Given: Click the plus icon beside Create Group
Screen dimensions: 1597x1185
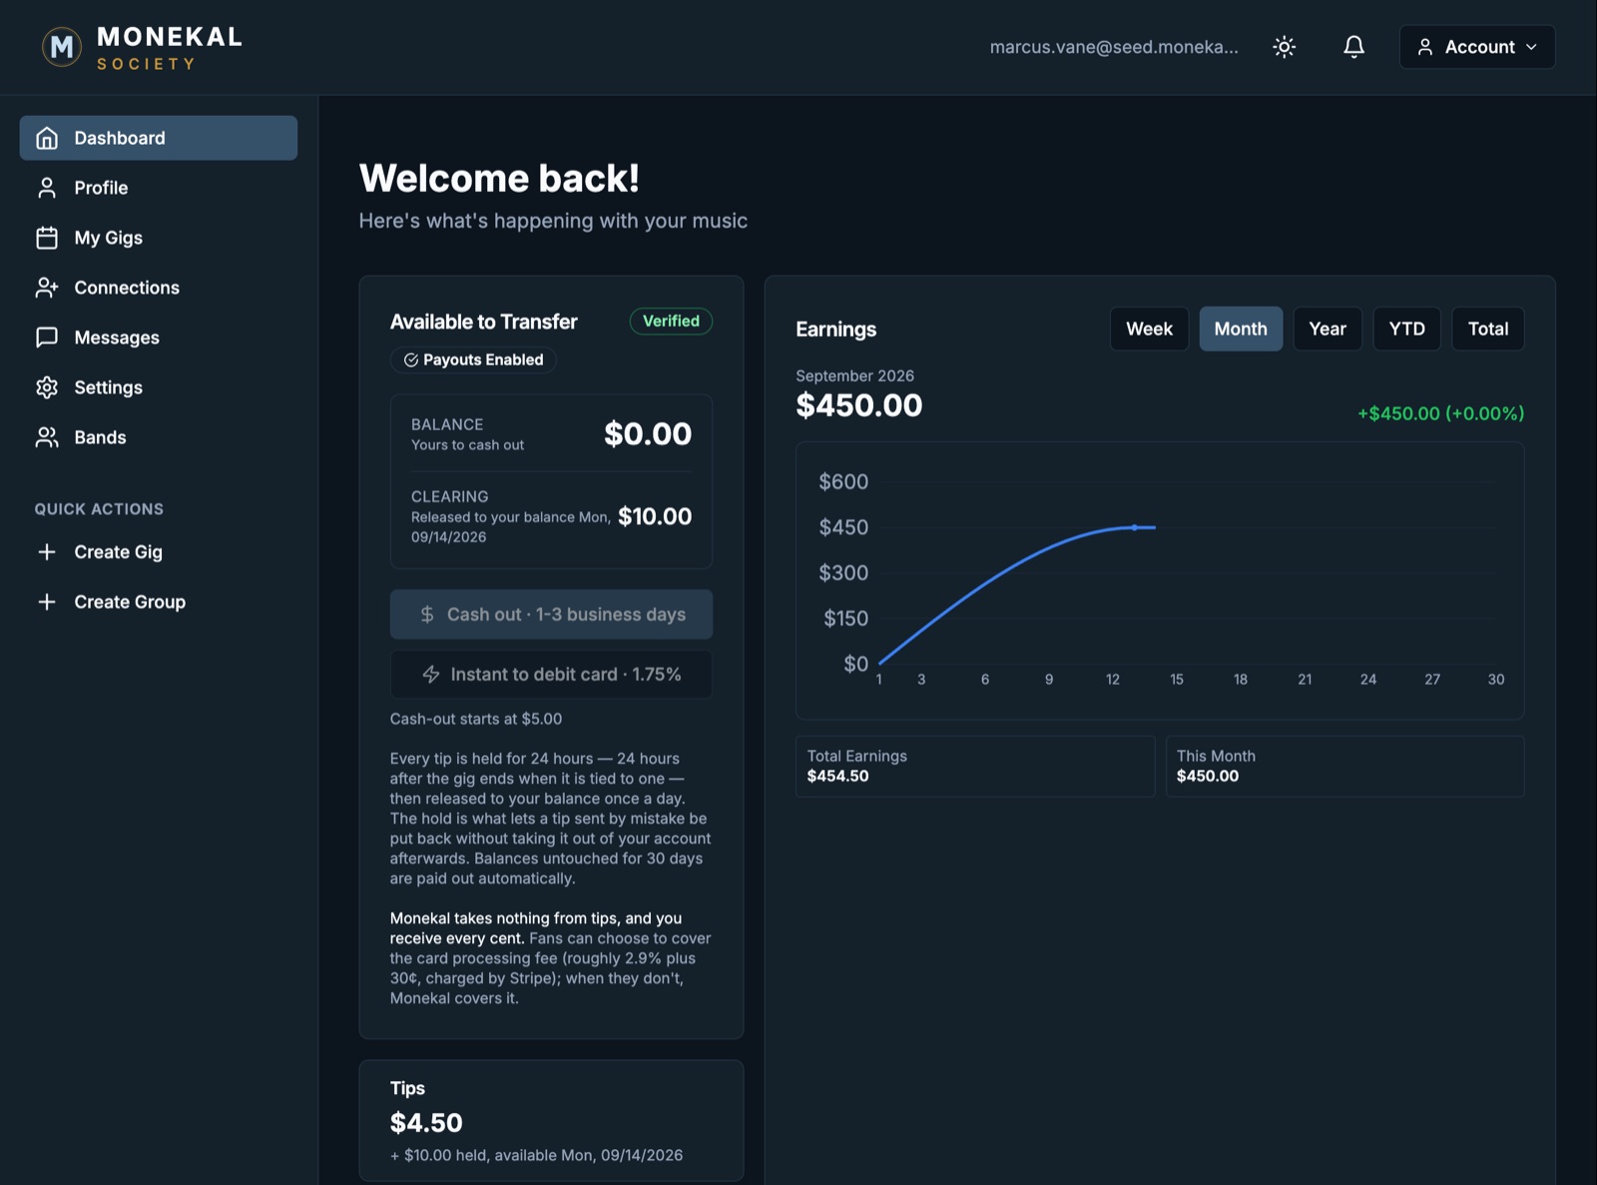Looking at the screenshot, I should click(47, 602).
